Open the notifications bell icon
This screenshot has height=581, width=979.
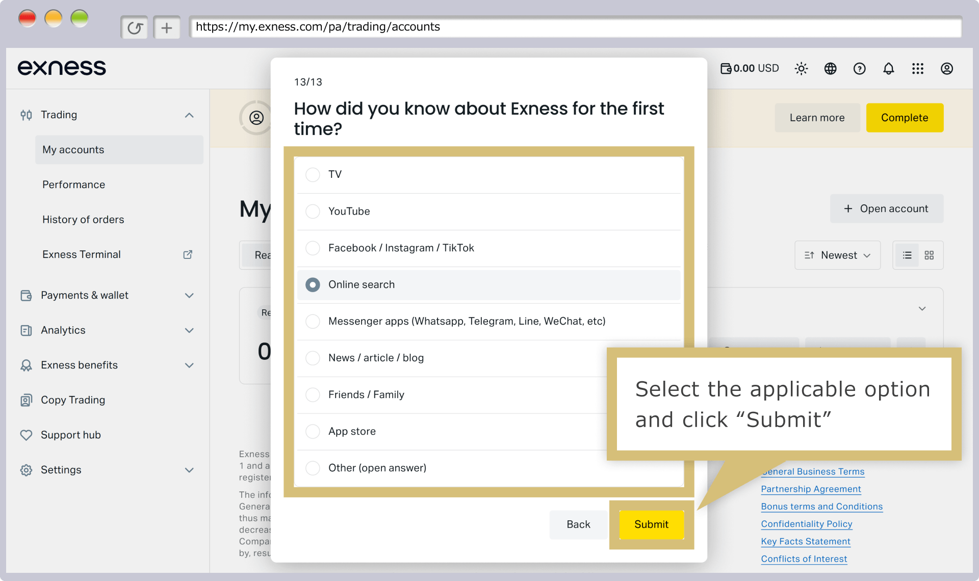[888, 68]
